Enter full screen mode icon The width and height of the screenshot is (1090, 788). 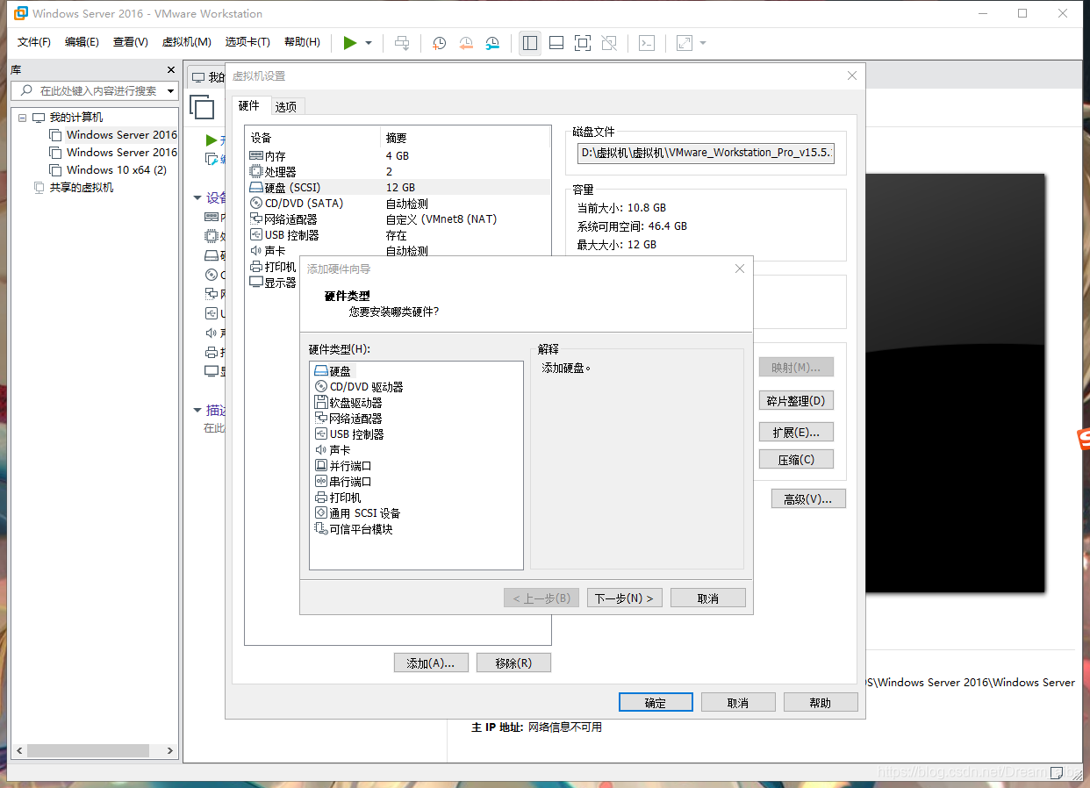click(x=582, y=43)
